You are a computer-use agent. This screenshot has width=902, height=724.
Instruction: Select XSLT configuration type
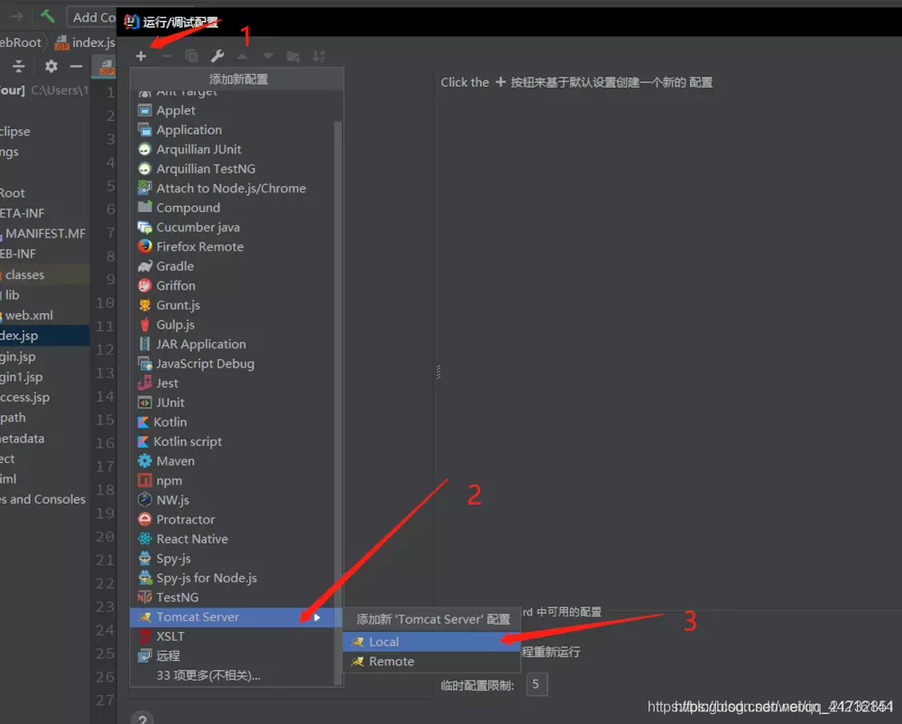(232, 637)
